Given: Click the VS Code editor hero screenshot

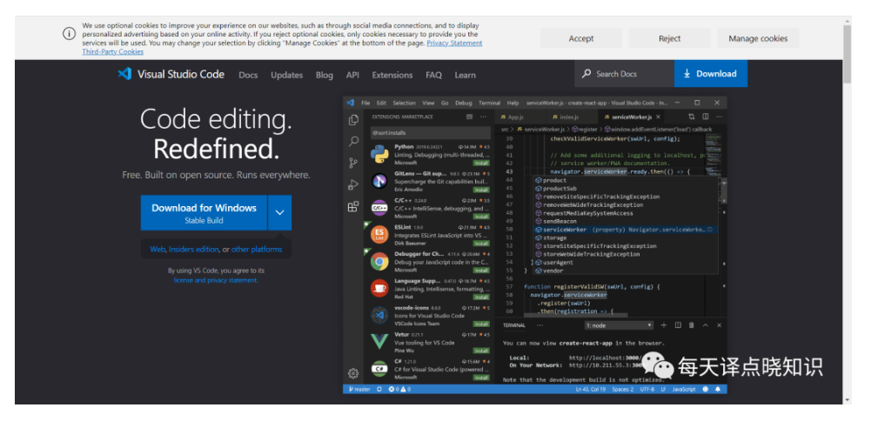Looking at the screenshot, I should click(534, 245).
